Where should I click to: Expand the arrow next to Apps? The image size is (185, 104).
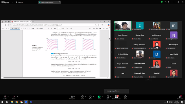tap(110, 96)
